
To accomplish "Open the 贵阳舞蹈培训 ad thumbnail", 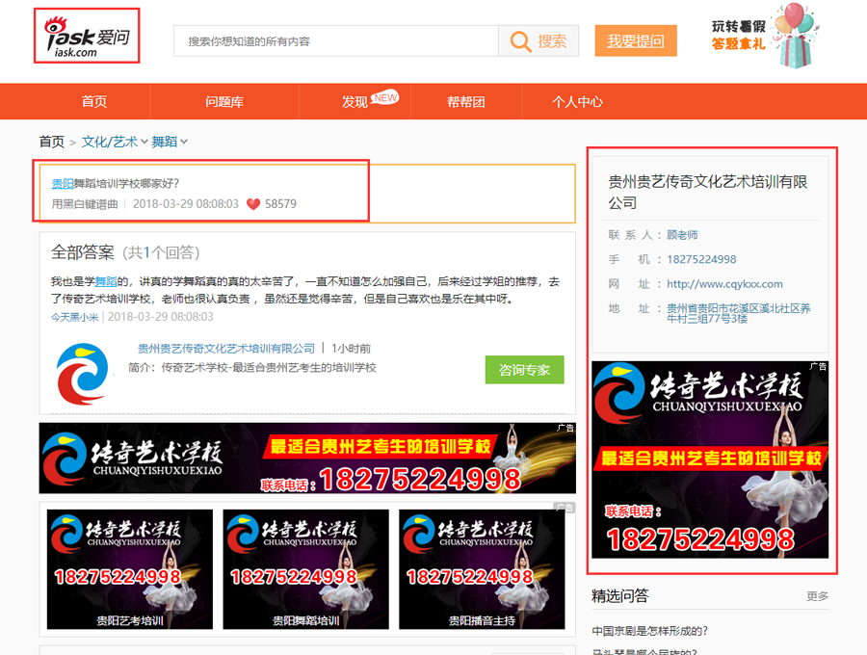I will click(305, 569).
